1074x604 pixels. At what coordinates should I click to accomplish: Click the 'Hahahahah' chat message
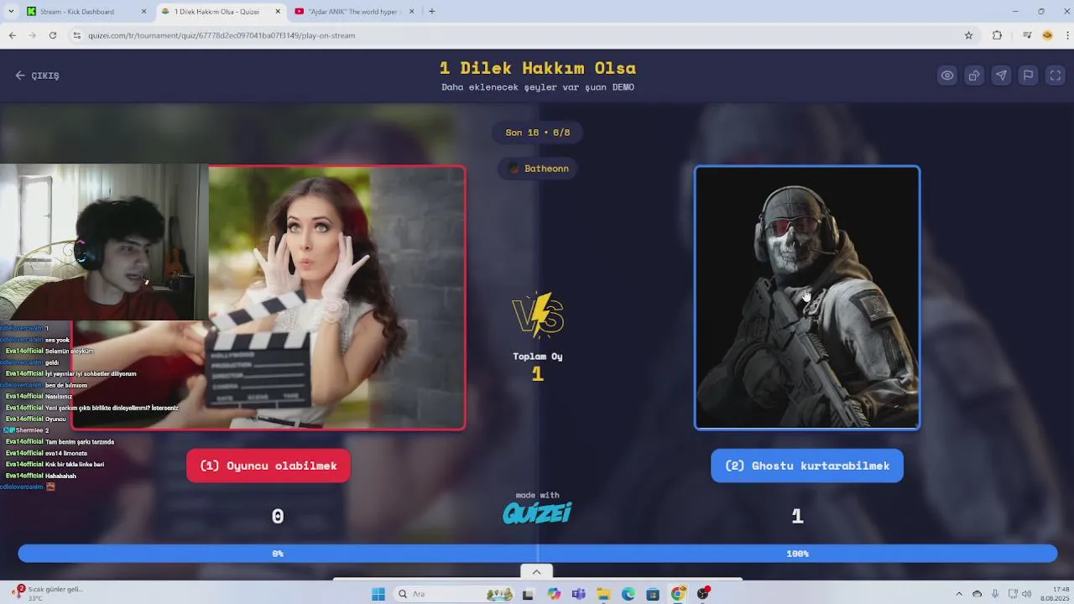[60, 476]
